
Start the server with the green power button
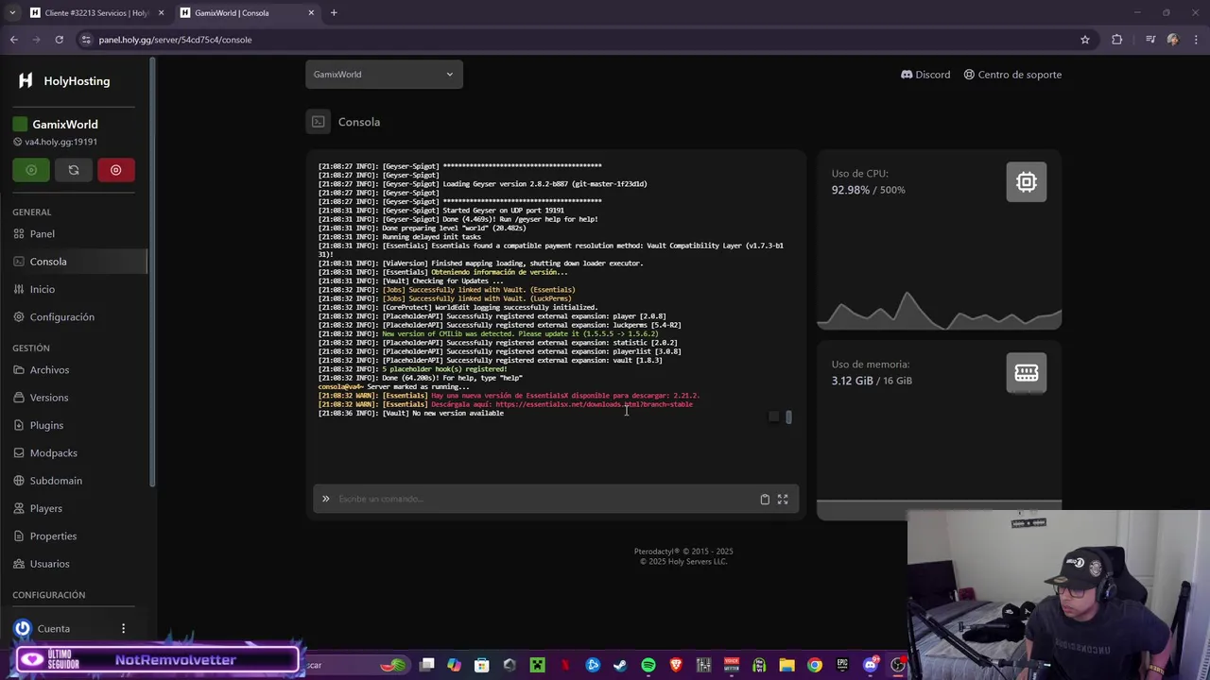click(31, 170)
